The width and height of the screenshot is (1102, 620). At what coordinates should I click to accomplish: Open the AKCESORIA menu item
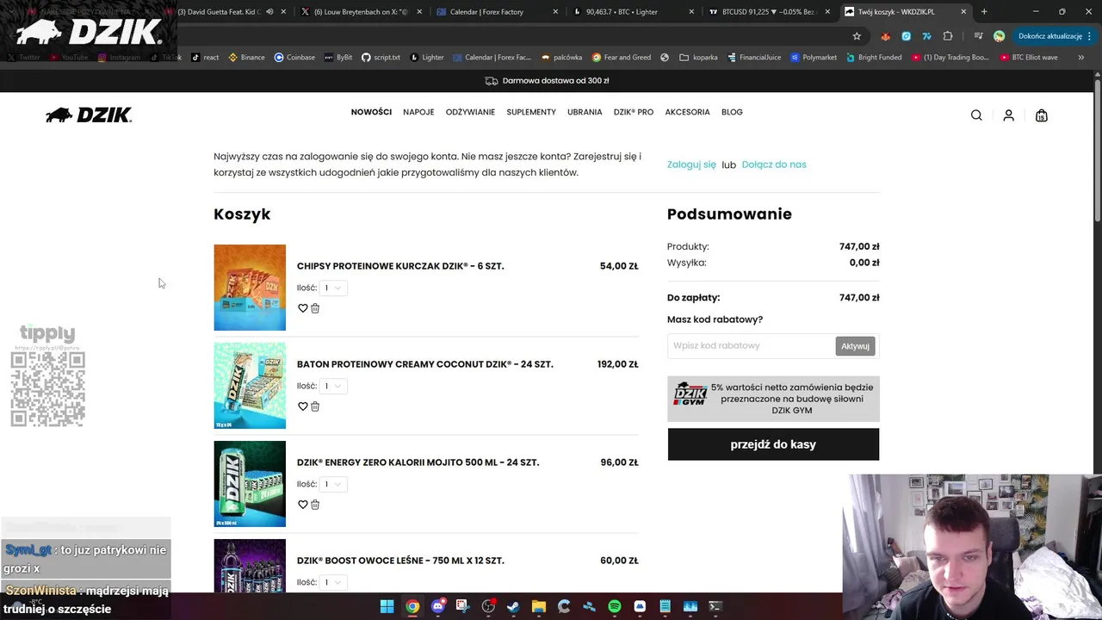pyautogui.click(x=687, y=112)
